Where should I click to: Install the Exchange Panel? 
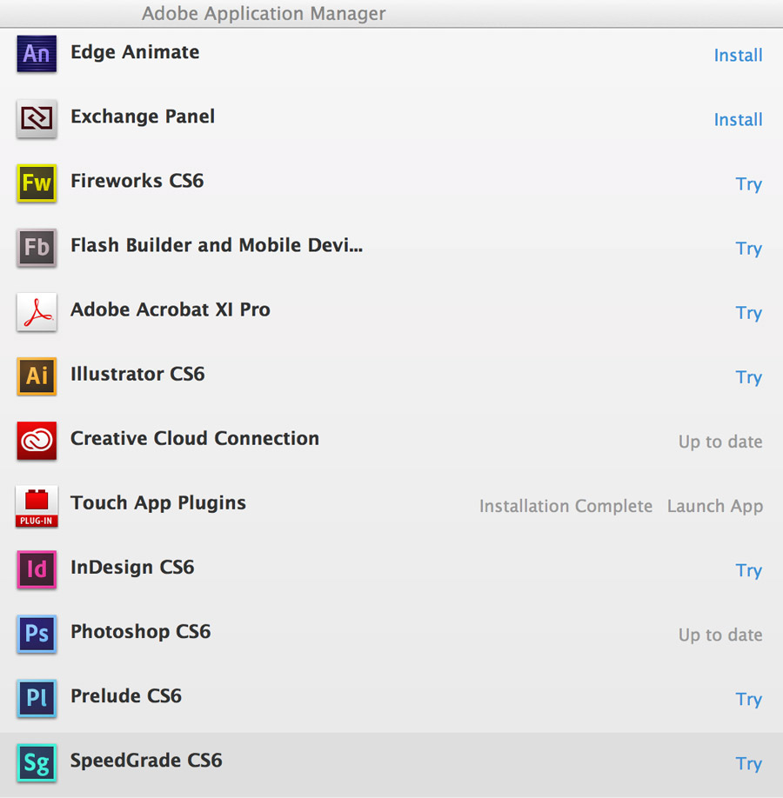(738, 120)
